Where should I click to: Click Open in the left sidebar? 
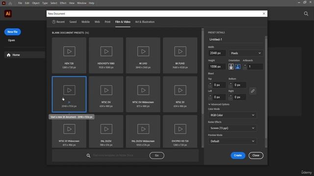point(11,40)
